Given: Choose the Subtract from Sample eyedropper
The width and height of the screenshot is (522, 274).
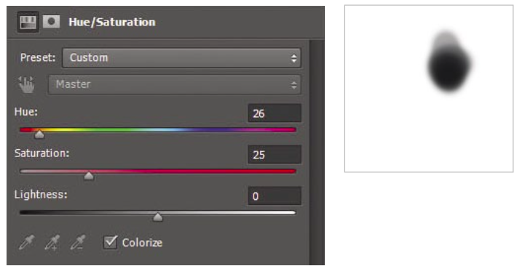Looking at the screenshot, I should (x=78, y=242).
